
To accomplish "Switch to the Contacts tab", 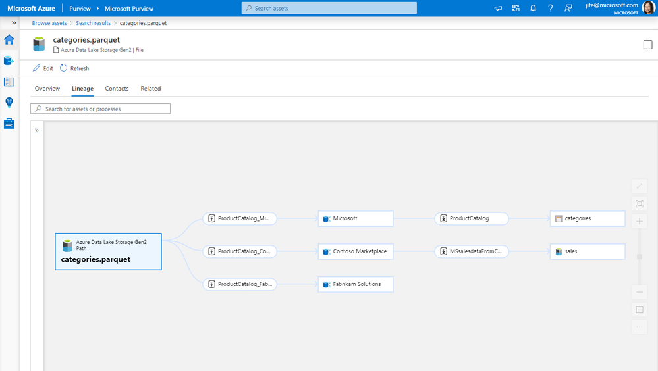I will [117, 88].
